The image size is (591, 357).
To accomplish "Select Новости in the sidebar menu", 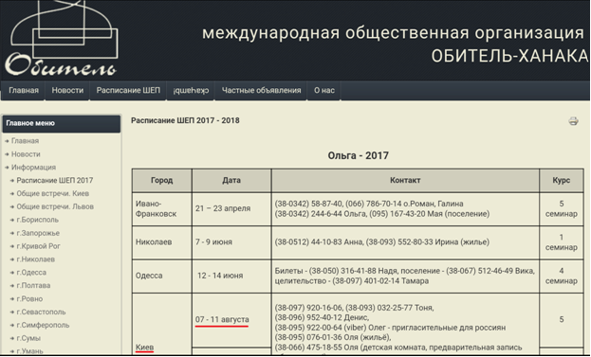I will [26, 154].
